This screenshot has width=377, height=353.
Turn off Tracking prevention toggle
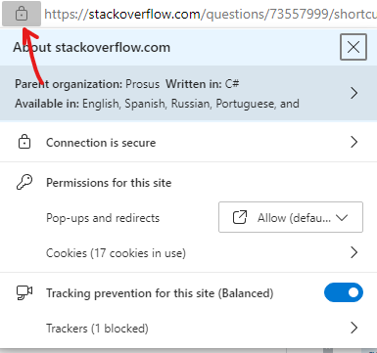(x=344, y=292)
